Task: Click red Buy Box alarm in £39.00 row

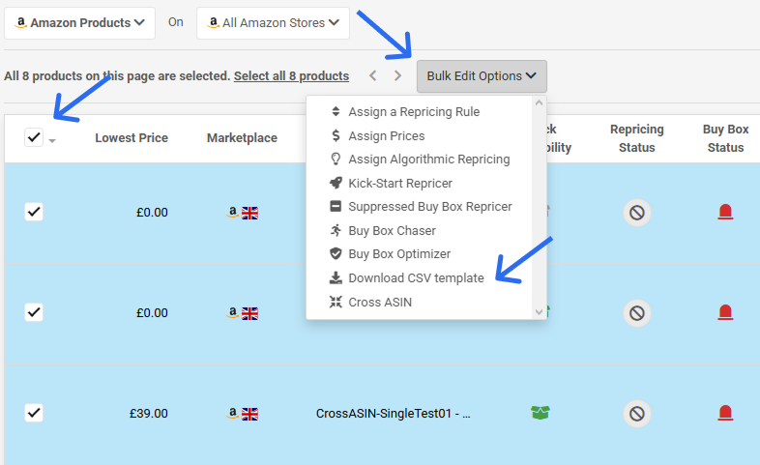Action: [725, 413]
